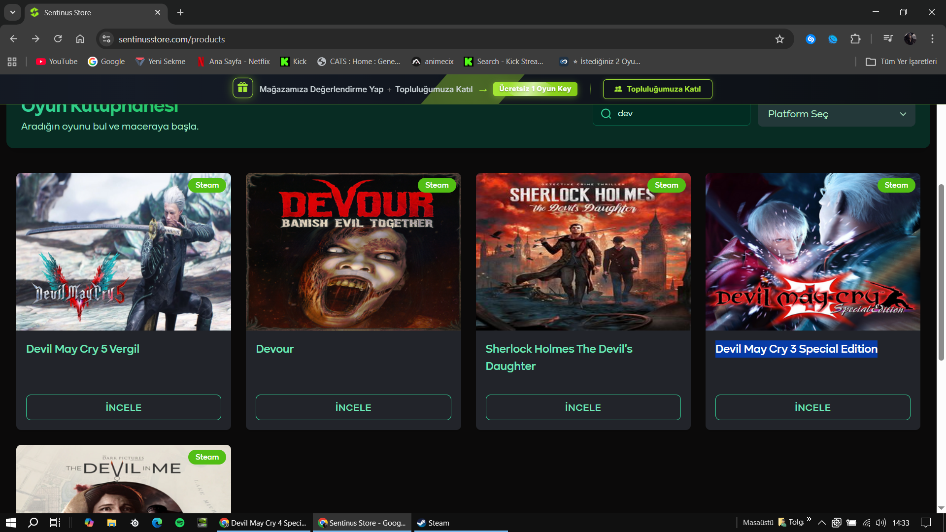Open the Kick bookmark
Viewport: 946px width, 532px height.
(x=293, y=62)
